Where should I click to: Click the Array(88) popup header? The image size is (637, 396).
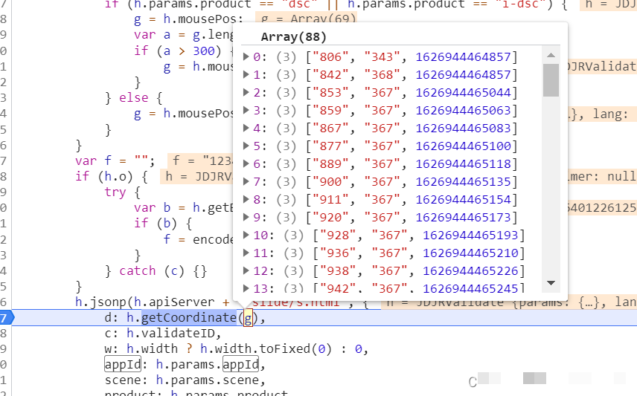[293, 36]
